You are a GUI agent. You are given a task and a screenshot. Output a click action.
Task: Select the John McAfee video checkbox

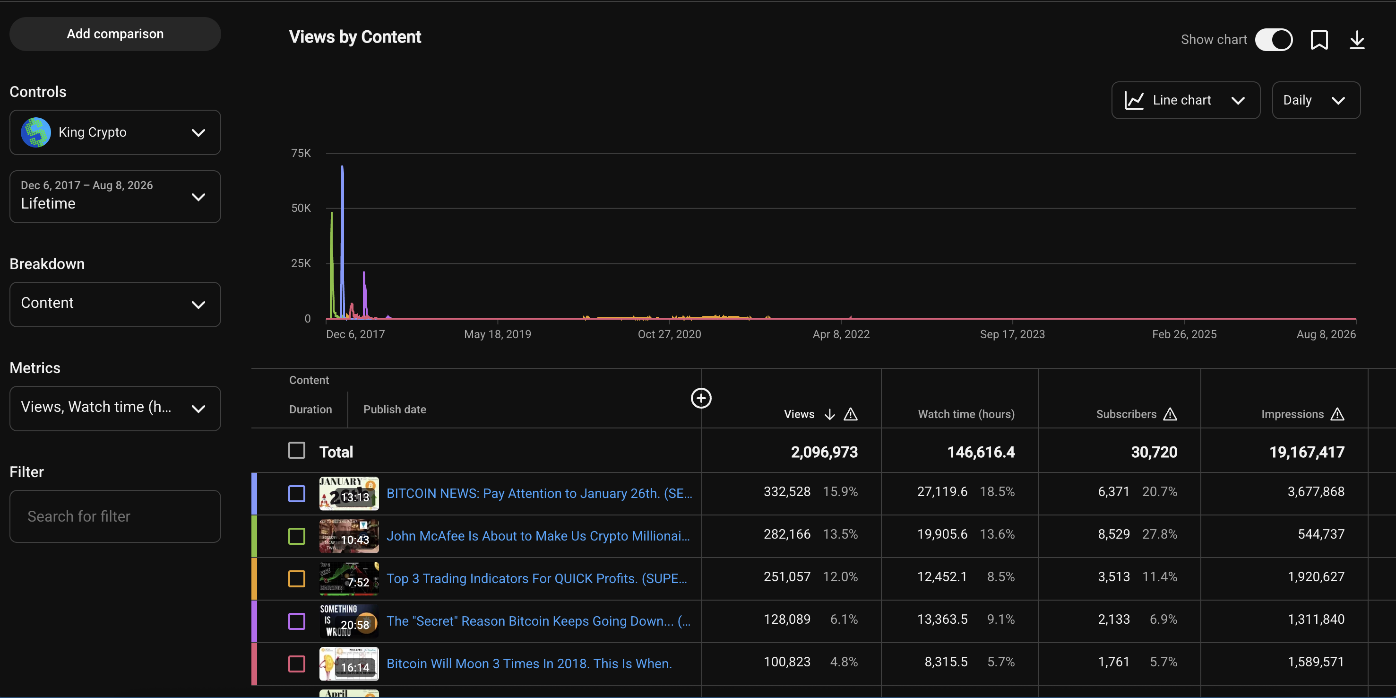(x=296, y=536)
